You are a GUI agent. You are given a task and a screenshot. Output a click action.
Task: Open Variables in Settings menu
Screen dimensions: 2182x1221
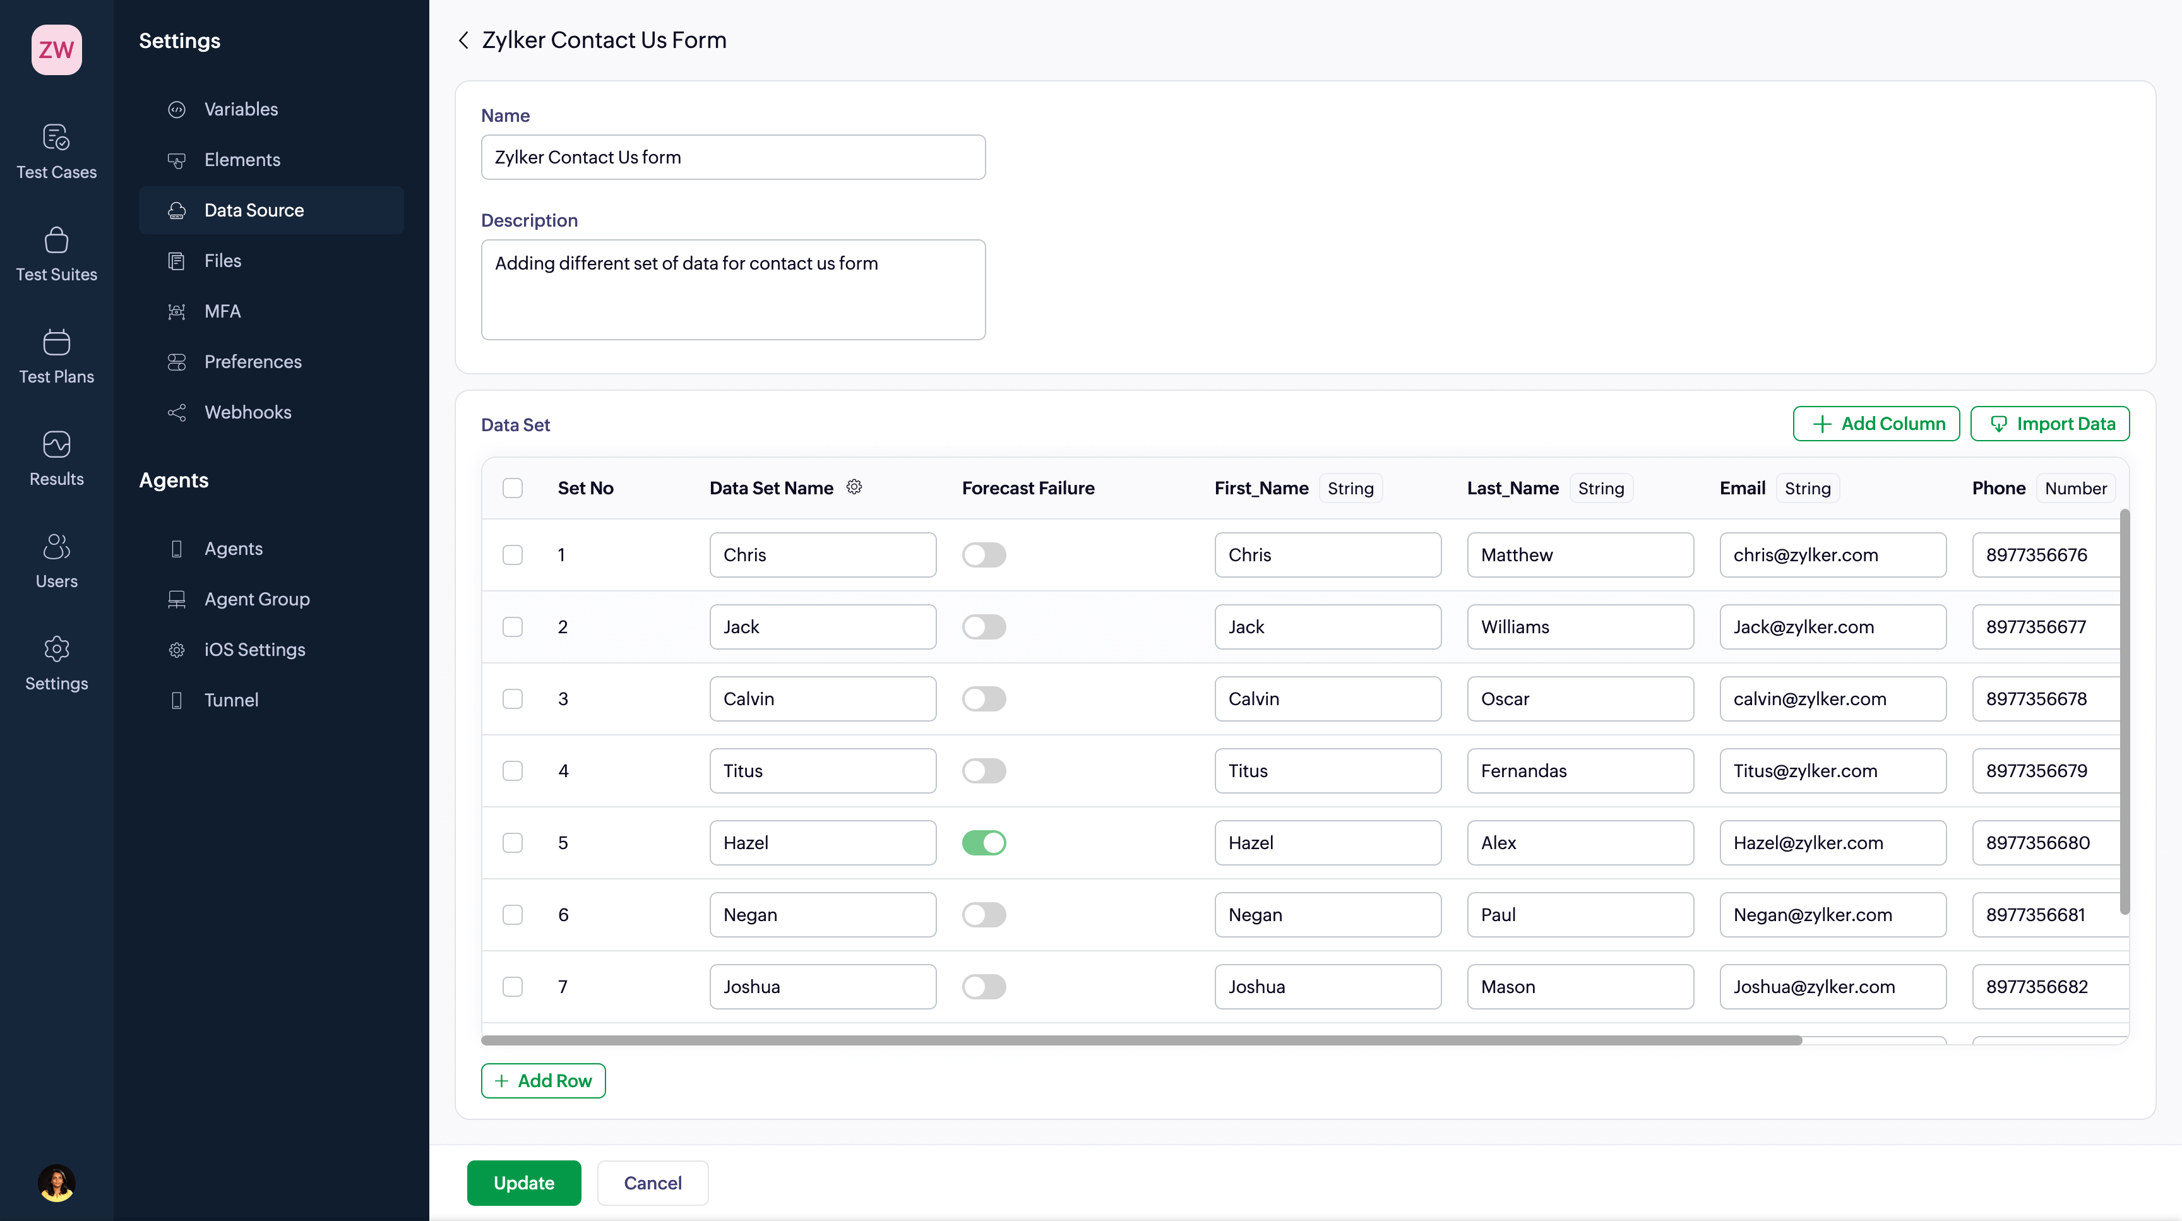point(241,109)
